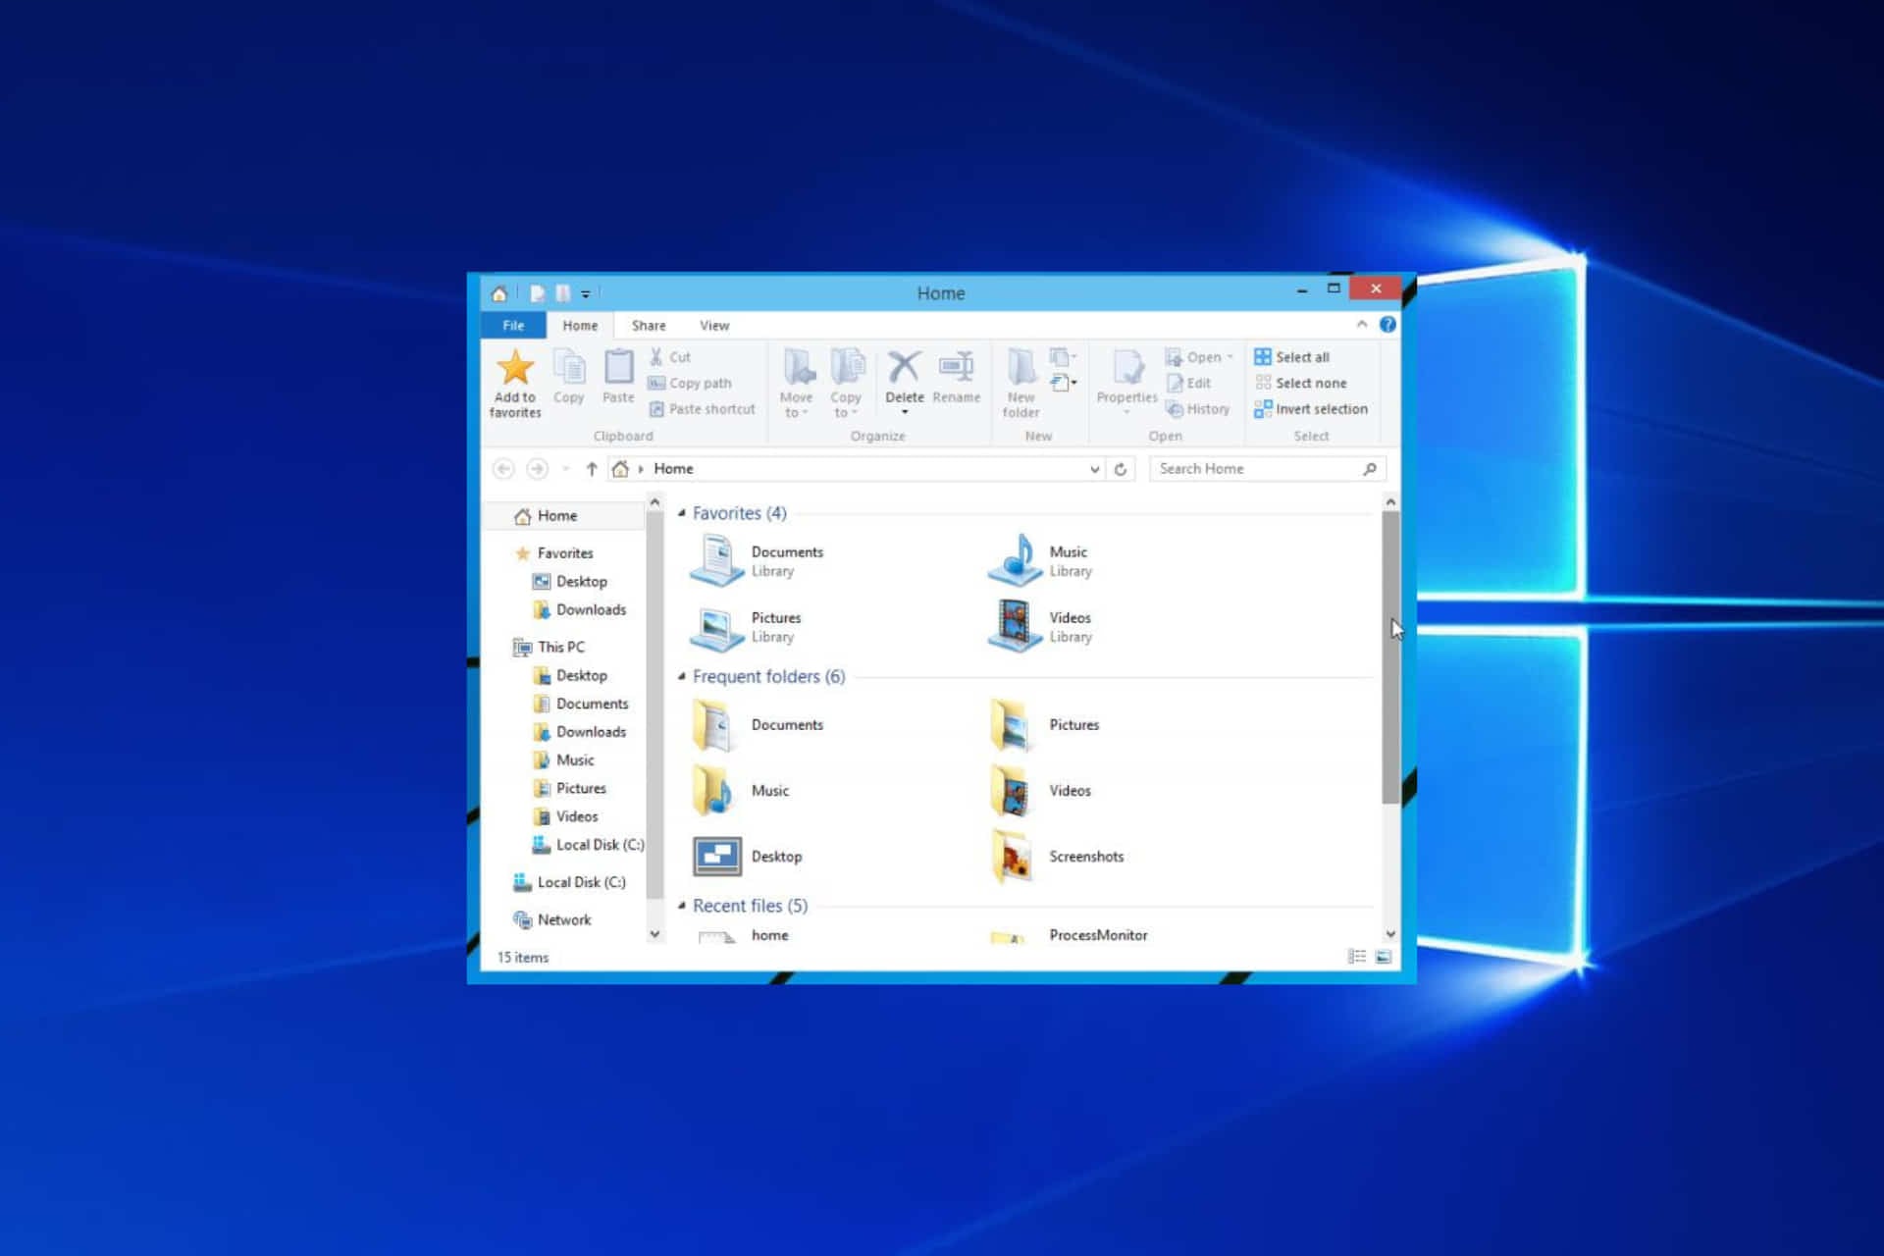Switch to large thumbnails view in the status bar
The height and width of the screenshot is (1256, 1884).
1384,957
